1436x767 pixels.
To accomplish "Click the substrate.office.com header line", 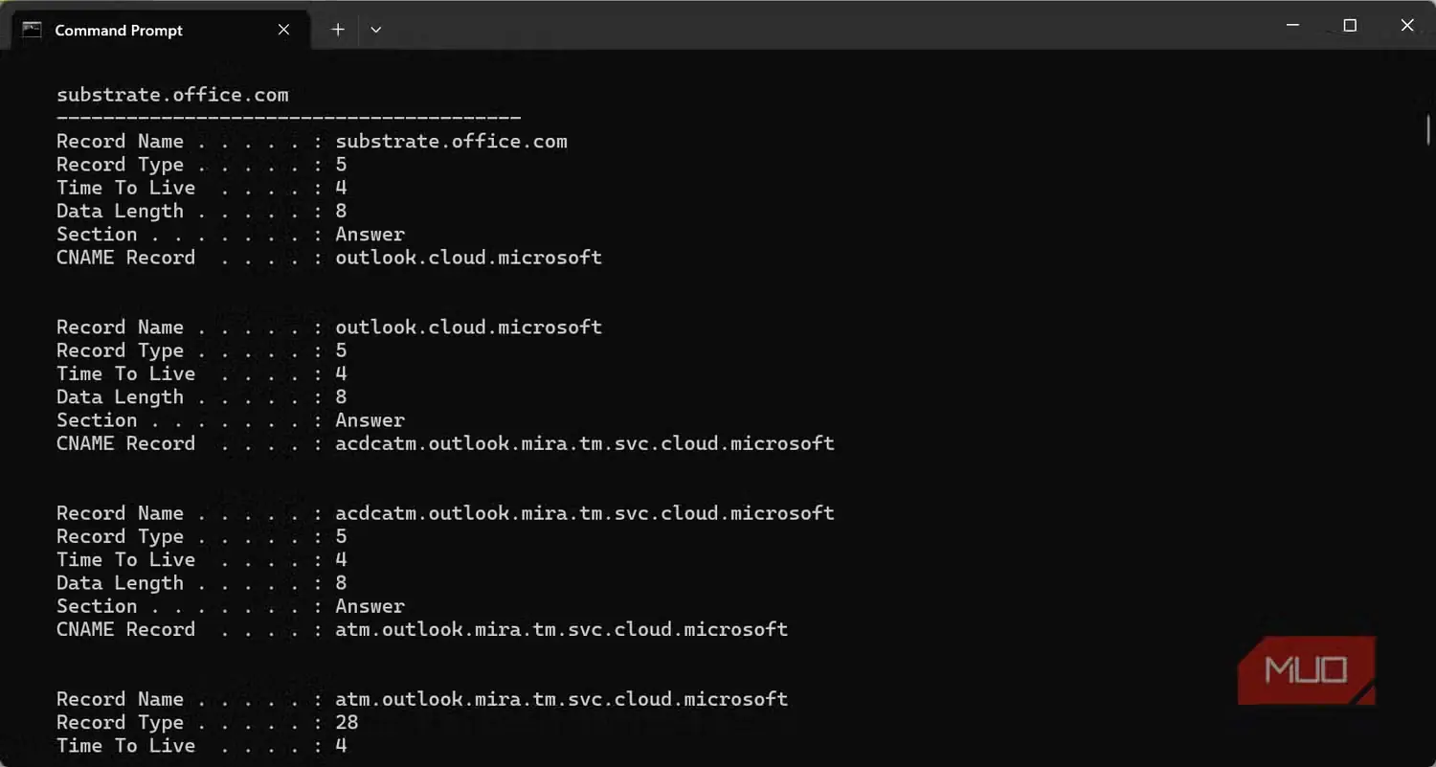I will (x=172, y=95).
